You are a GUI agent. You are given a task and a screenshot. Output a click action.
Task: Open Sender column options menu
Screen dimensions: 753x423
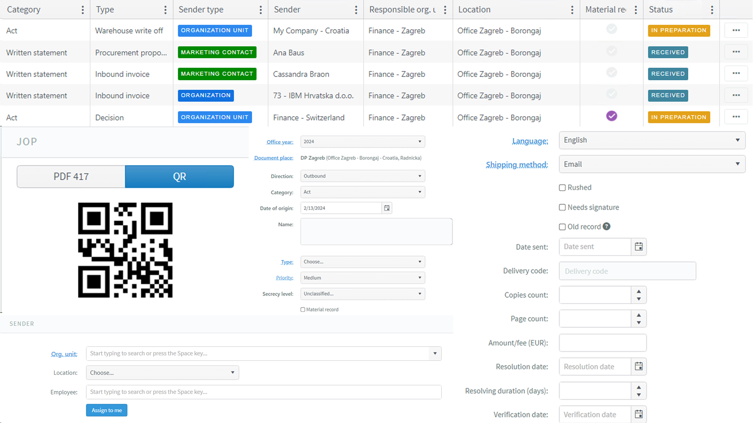pyautogui.click(x=356, y=10)
